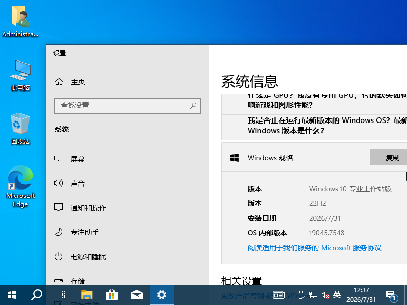The height and width of the screenshot is (305, 407).
Task: Open the Action Center notification icon
Action: (391, 295)
